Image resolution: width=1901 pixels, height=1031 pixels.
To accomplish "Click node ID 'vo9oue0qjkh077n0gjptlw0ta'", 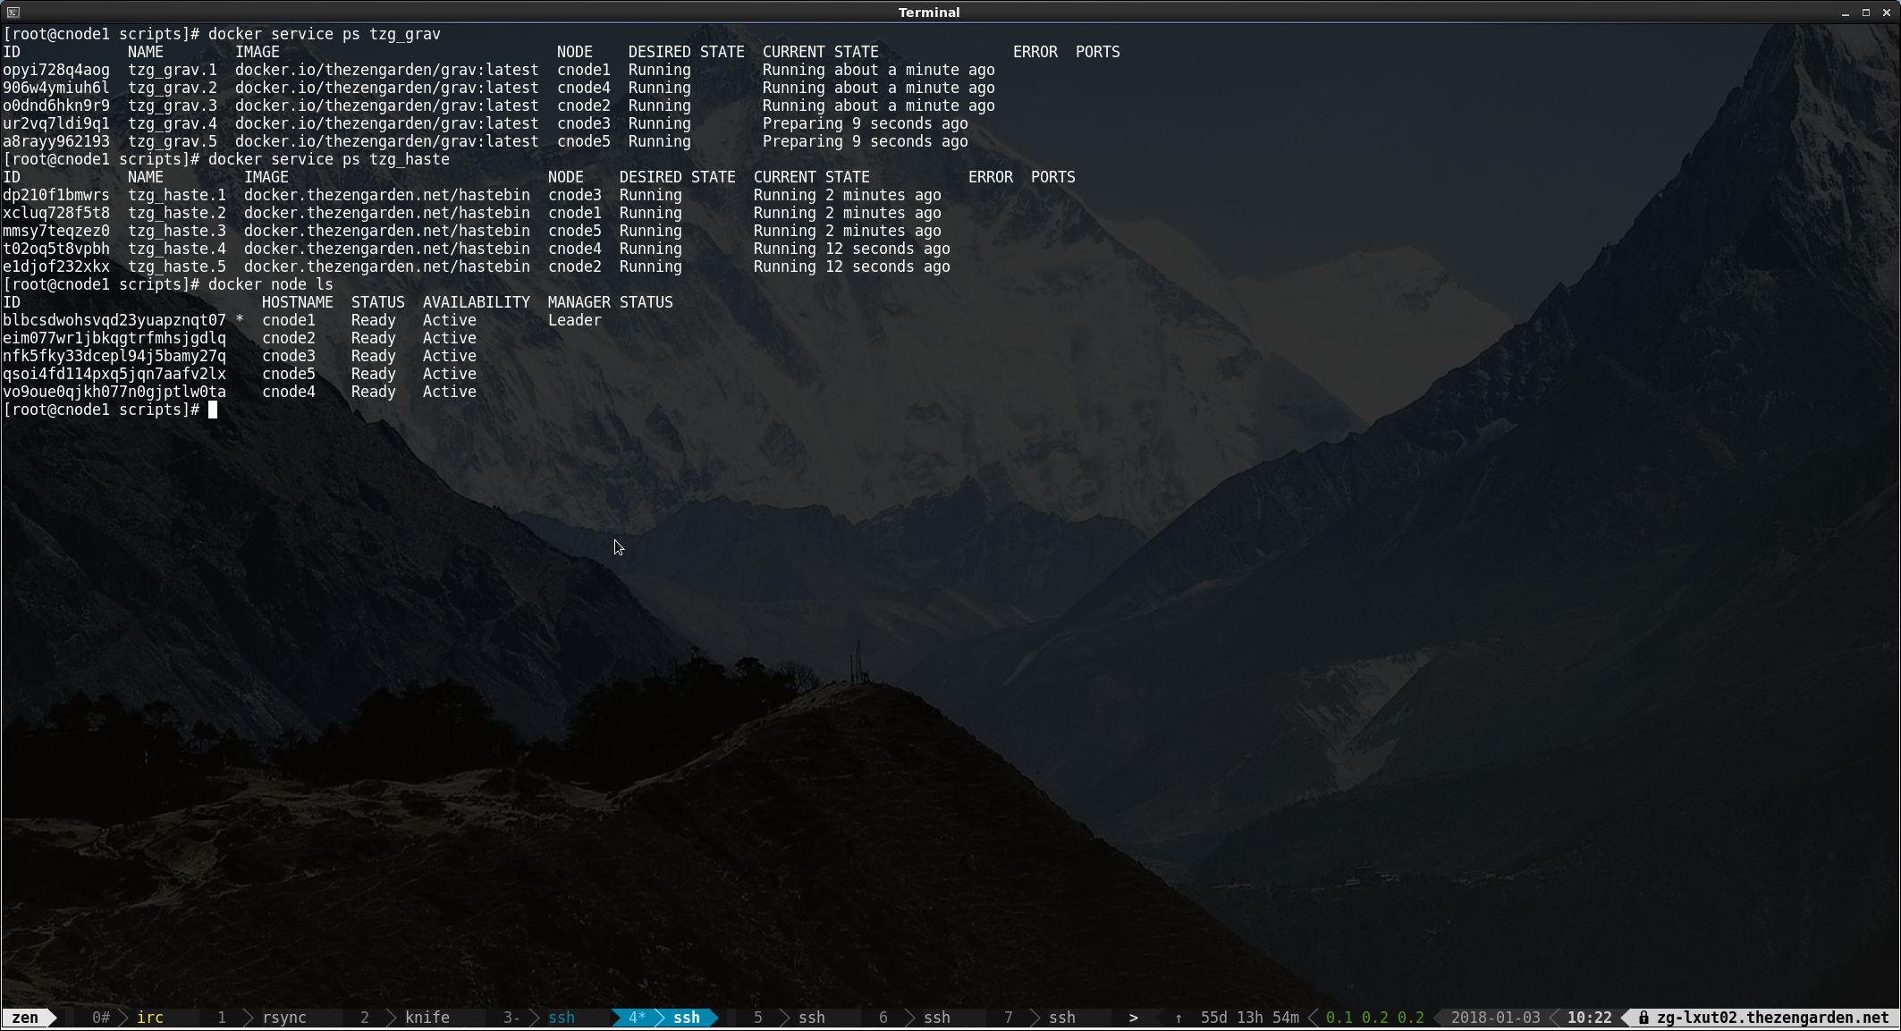I will click(x=114, y=392).
